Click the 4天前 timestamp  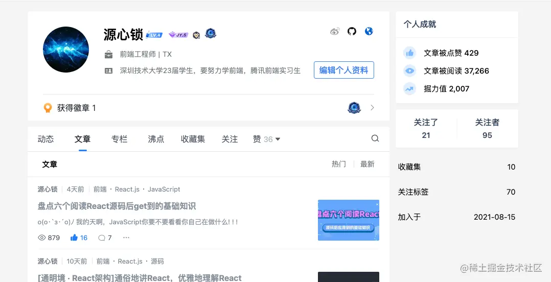coord(75,190)
